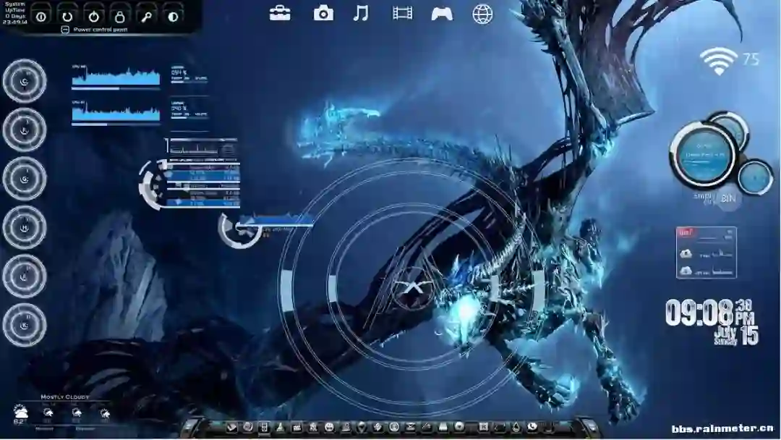Open drive C circular gauge
The width and height of the screenshot is (781, 440).
pos(25,81)
